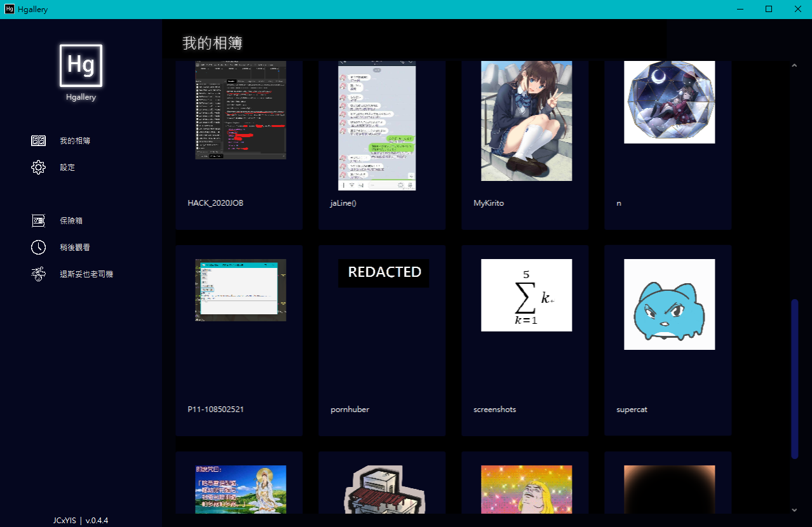The image size is (812, 527).
Task: Click the 我的相簿 page heading
Action: tap(212, 43)
